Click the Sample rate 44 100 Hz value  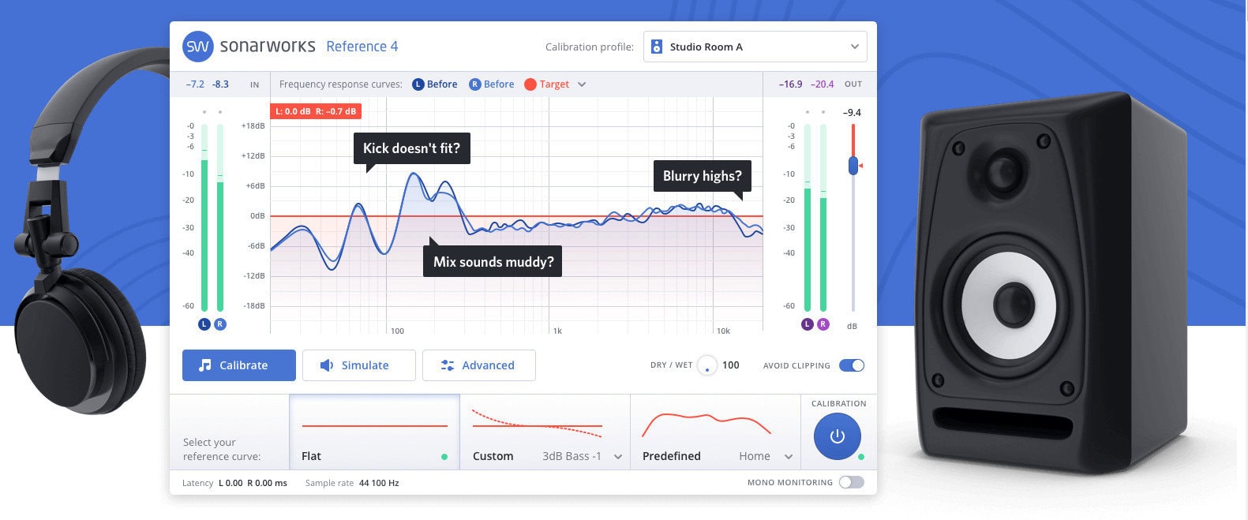point(379,483)
